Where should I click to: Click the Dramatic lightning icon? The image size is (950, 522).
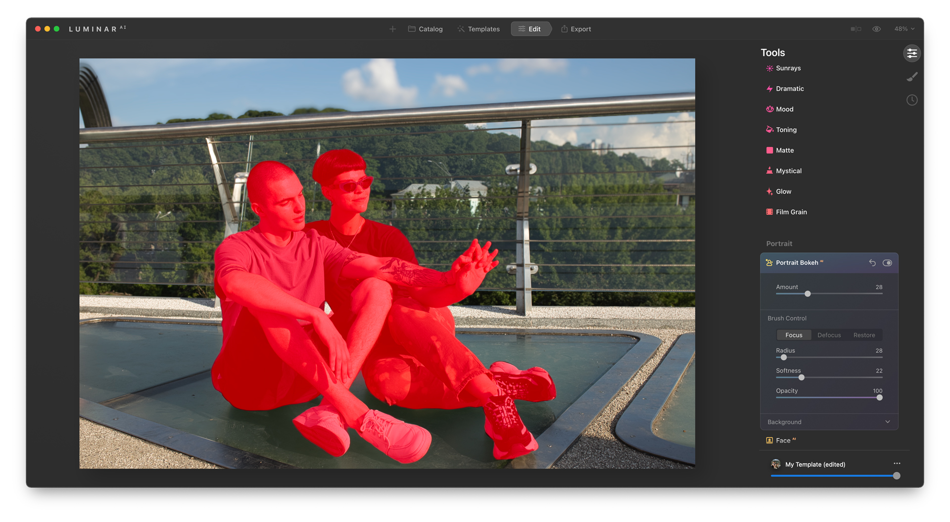(x=769, y=89)
